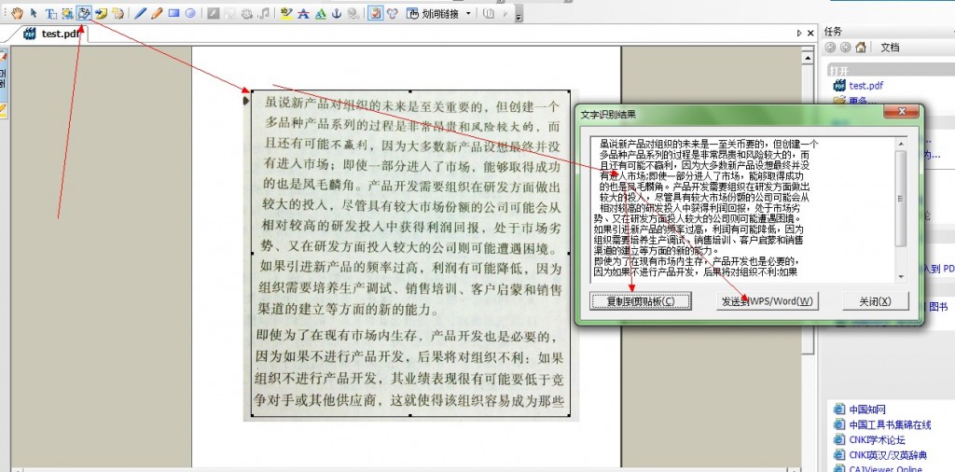Viewport: 955px width, 472px height.
Task: Click the 关闭 button in dialog
Action: pyautogui.click(x=875, y=301)
